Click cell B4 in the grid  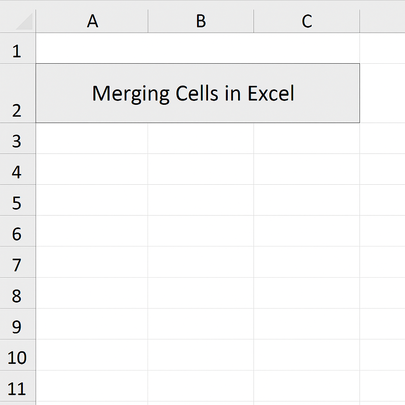coord(201,169)
